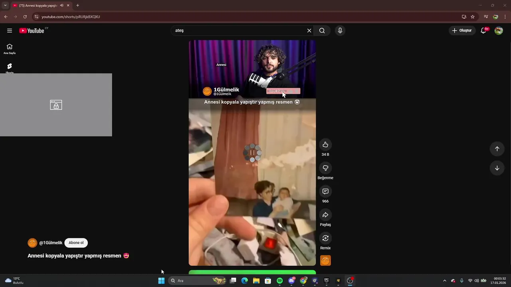View site information icon in address bar
This screenshot has width=511, height=287.
36,17
